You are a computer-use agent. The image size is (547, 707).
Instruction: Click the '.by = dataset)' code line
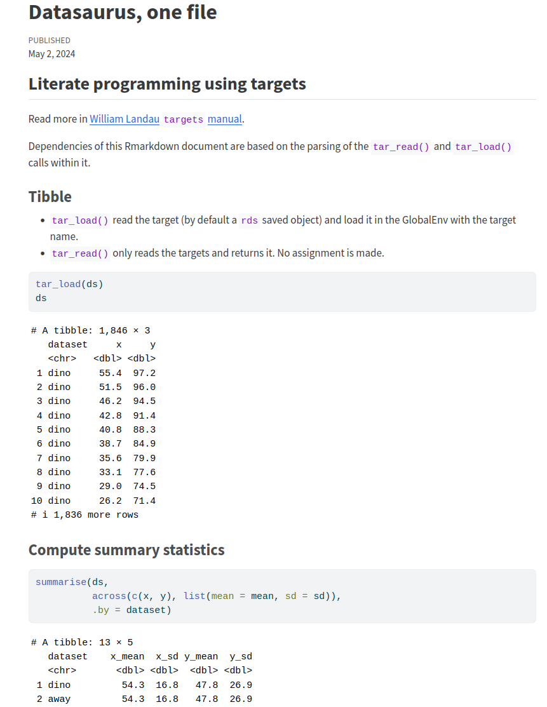[132, 610]
